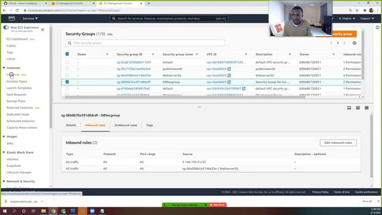This screenshot has height=215, width=382.
Task: Sort by Description column arrow
Action: coord(289,54)
